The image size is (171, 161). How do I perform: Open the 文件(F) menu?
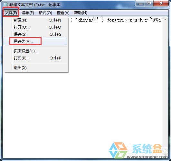click(x=11, y=13)
